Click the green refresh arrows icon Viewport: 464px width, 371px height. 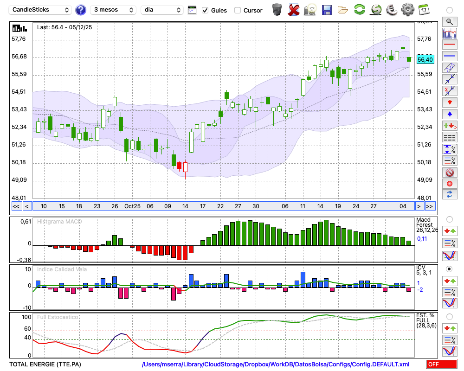(x=359, y=9)
